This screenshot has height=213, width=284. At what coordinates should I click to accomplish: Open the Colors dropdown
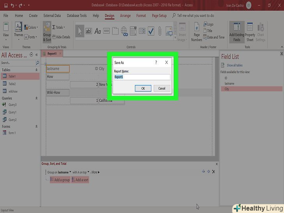click(31, 27)
